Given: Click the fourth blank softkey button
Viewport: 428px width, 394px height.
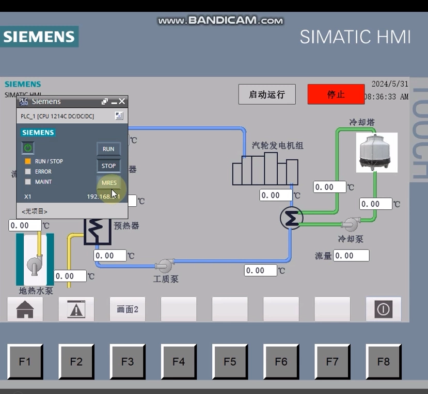Looking at the screenshot, I should coord(179,309).
